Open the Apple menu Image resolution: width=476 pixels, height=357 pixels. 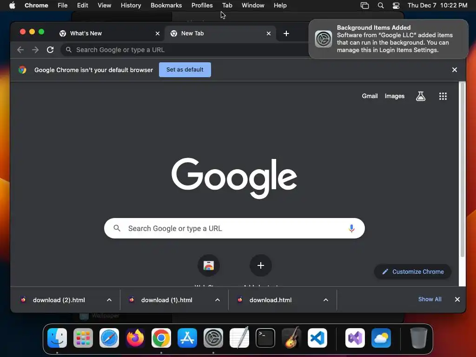(x=12, y=6)
